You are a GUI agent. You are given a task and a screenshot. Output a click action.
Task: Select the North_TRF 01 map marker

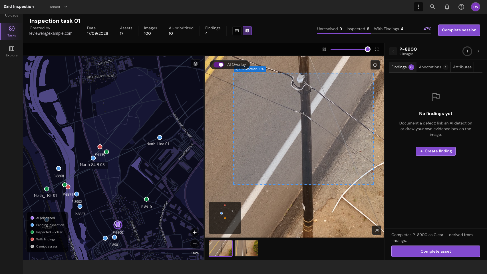[47, 189]
